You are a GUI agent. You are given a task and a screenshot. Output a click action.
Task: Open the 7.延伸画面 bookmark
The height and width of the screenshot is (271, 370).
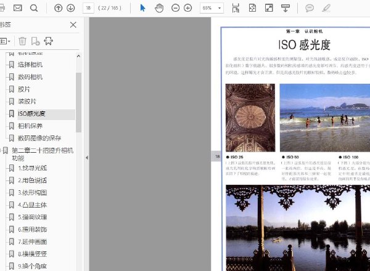tap(33, 241)
